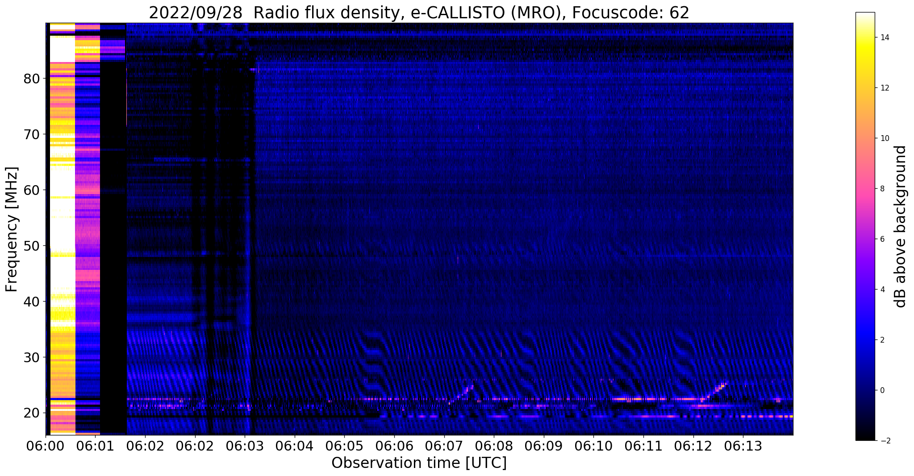Select the 20 tick on frequency axis

32,413
